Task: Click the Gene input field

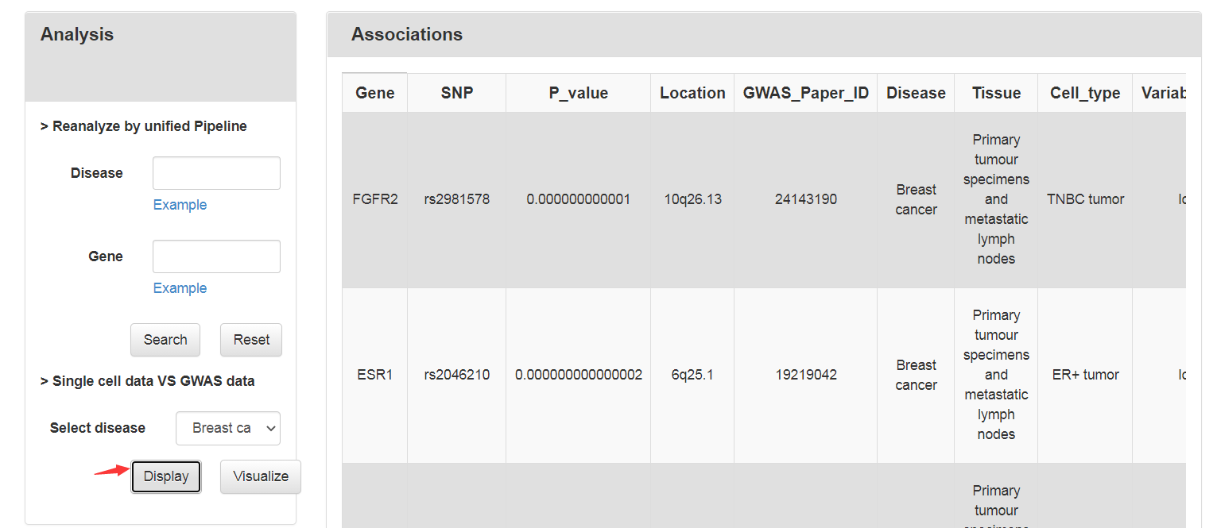Action: 216,256
